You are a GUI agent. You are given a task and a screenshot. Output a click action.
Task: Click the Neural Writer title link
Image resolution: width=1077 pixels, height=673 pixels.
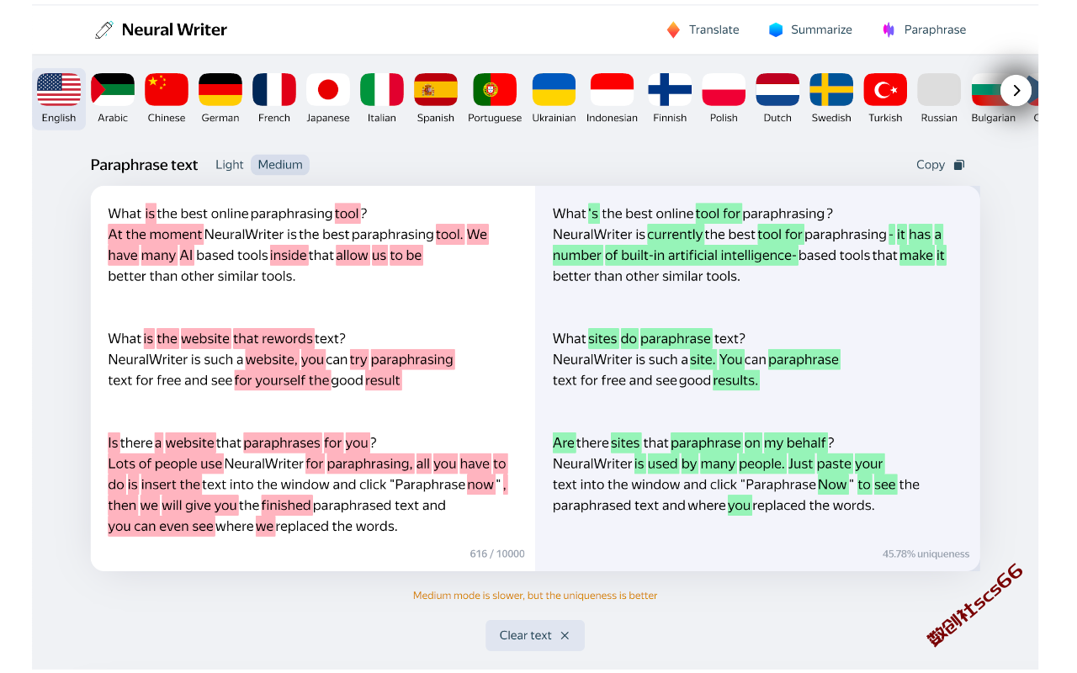[x=174, y=29]
